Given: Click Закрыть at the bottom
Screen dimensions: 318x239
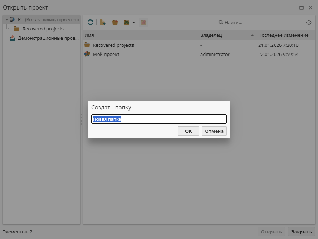Looking at the screenshot, I should point(301,232).
